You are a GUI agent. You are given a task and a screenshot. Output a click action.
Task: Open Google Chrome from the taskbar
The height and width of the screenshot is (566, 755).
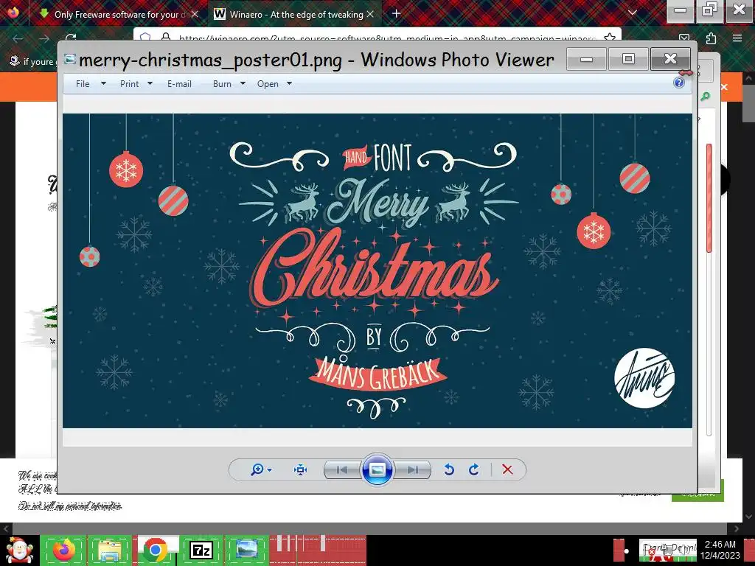coord(155,550)
